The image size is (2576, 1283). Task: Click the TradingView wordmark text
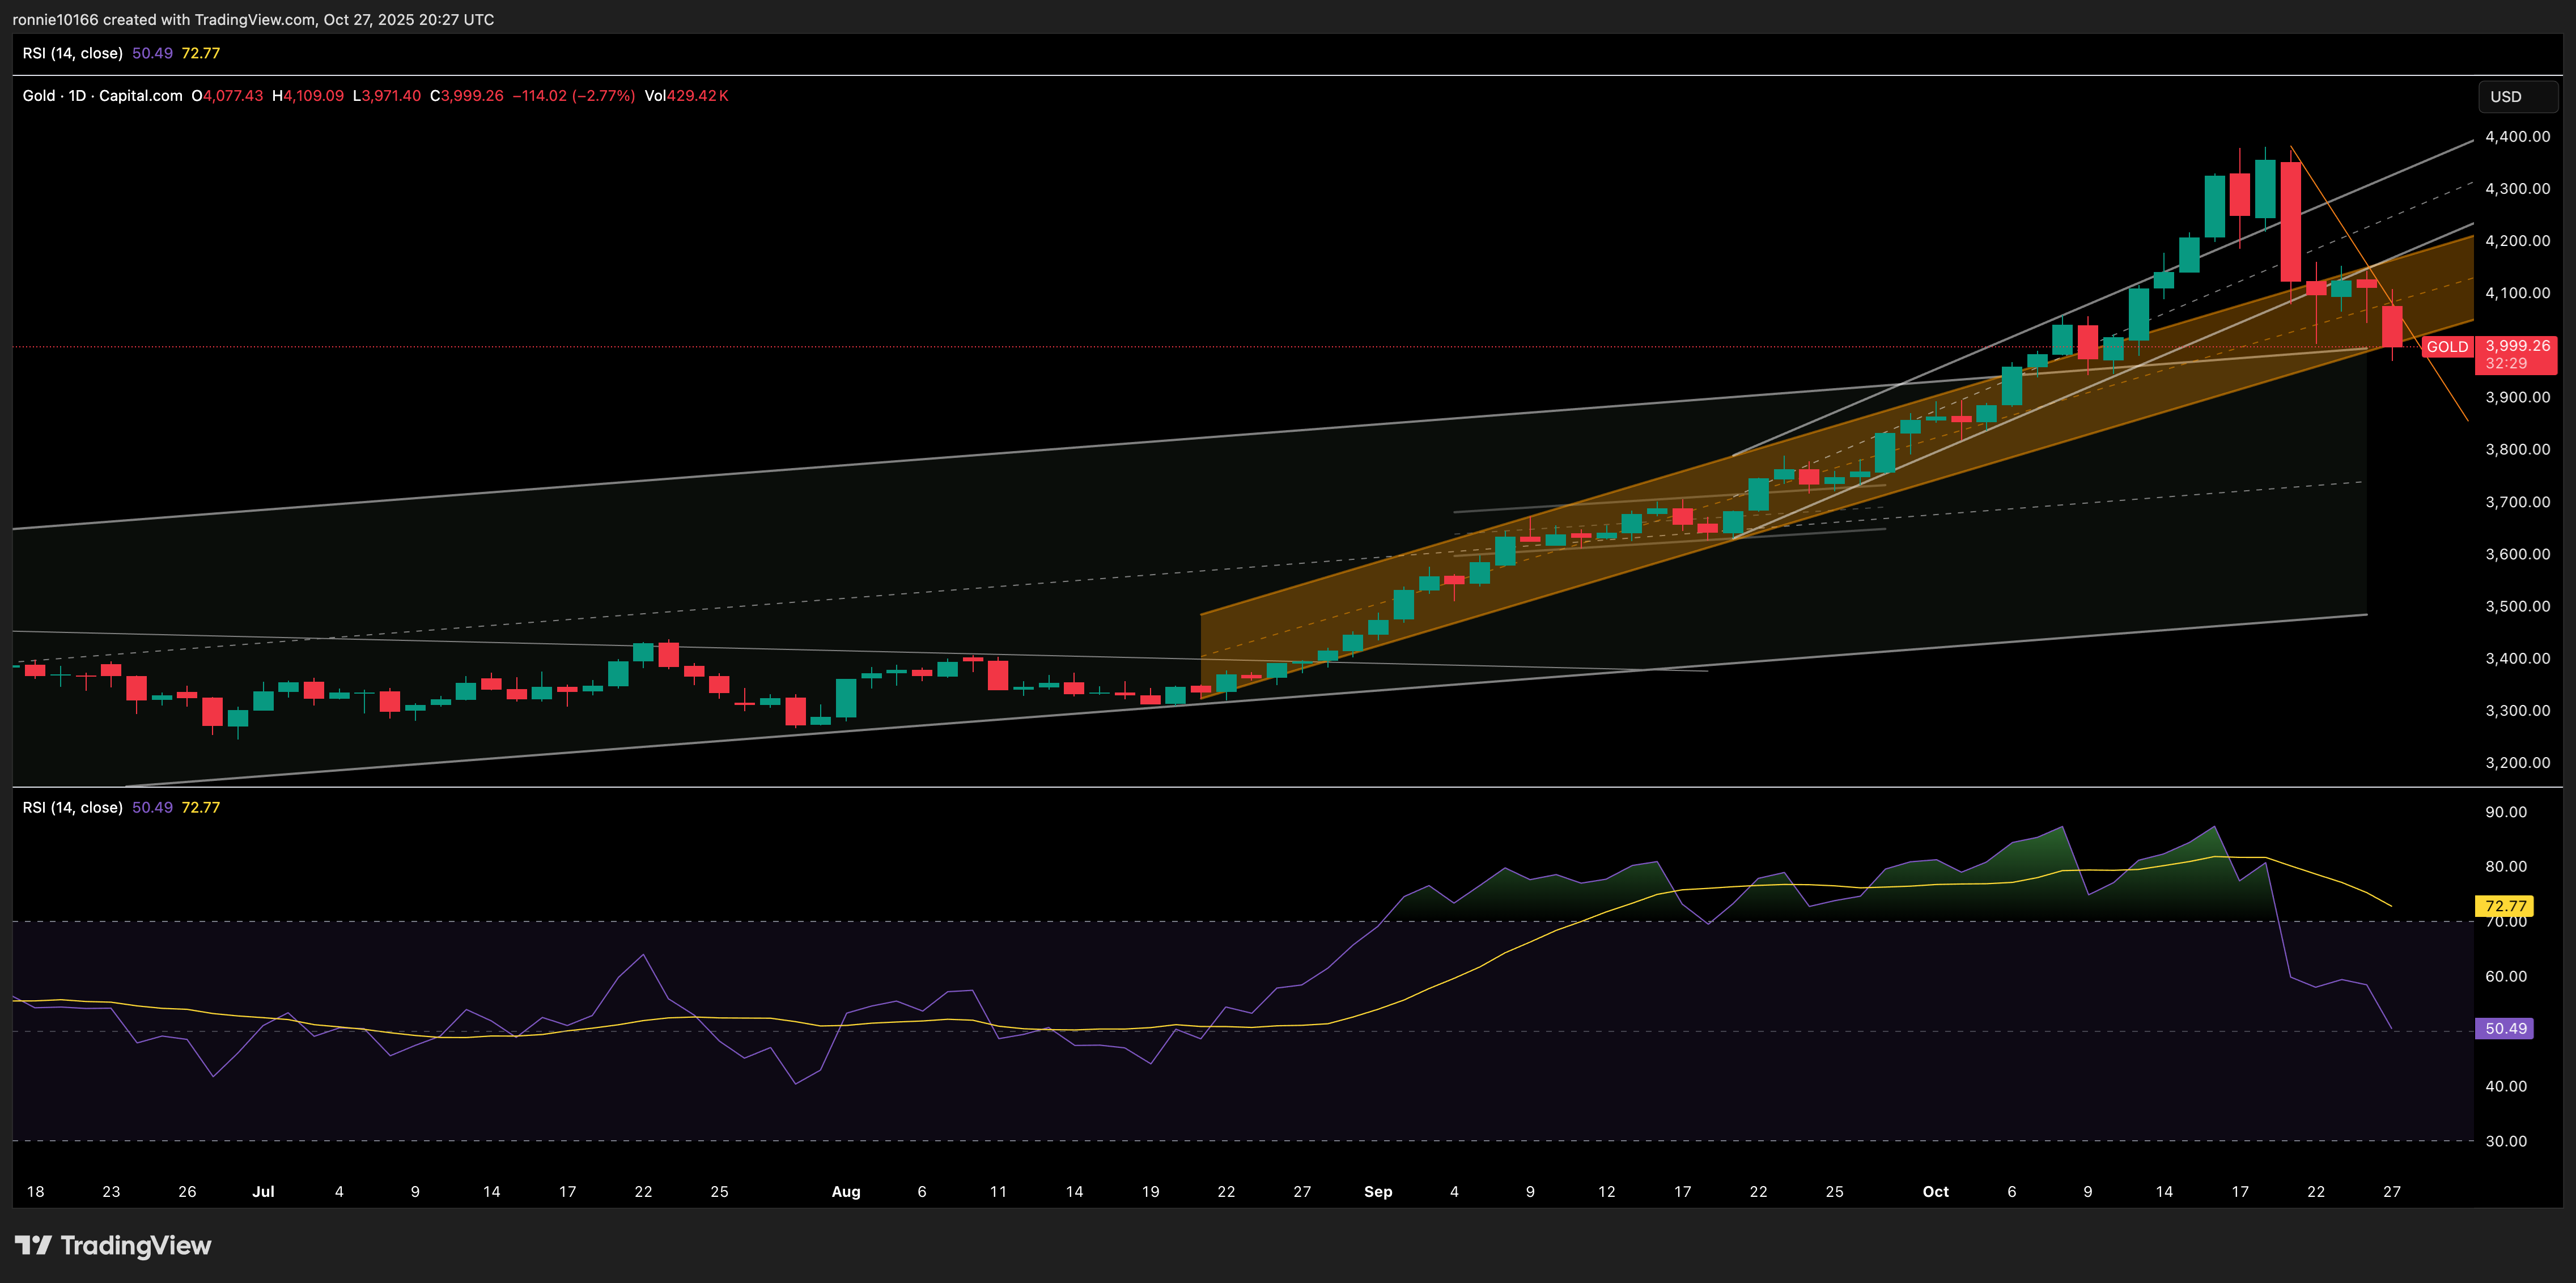coord(136,1245)
